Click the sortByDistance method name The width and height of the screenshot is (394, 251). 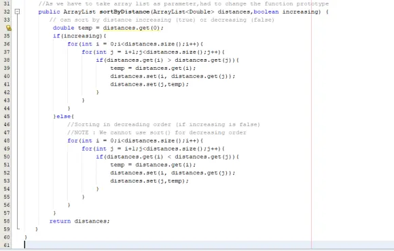(x=124, y=12)
